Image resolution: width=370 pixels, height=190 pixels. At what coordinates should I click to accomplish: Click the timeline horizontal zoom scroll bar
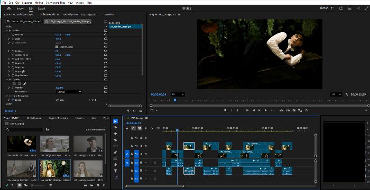point(154,186)
